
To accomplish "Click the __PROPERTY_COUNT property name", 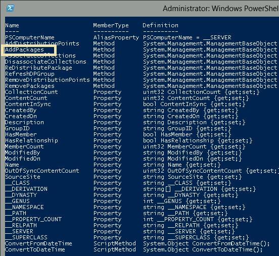I will tap(33, 219).
